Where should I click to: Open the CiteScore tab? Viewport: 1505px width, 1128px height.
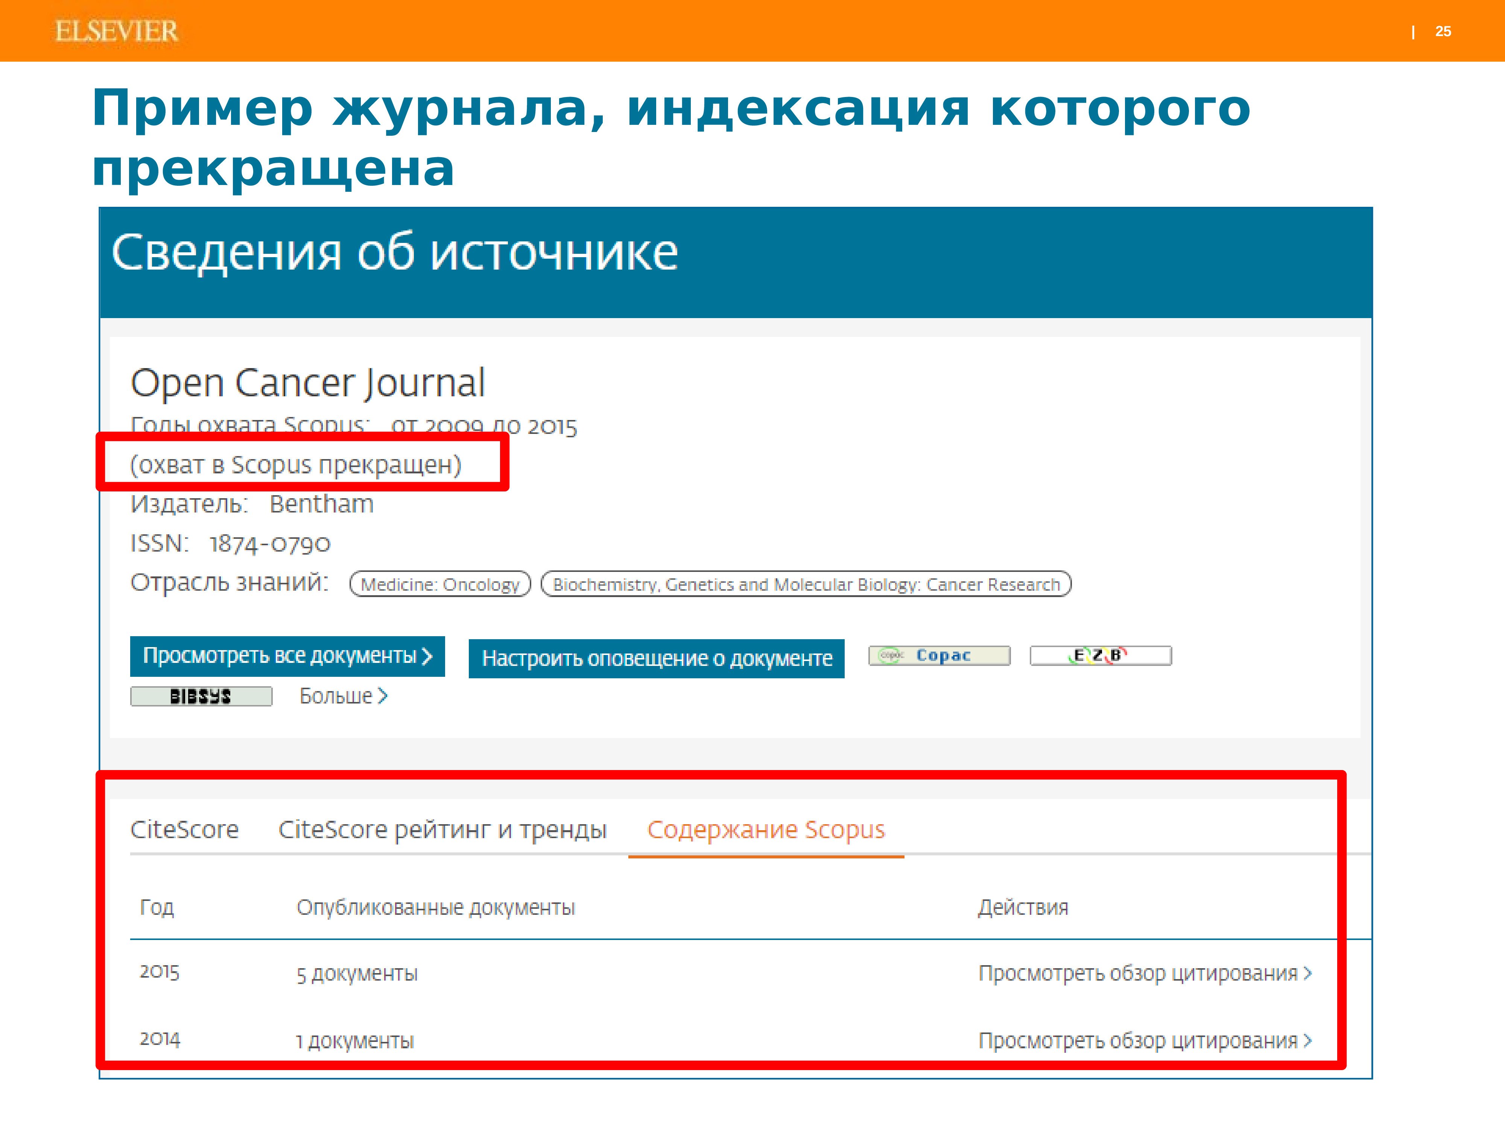pyautogui.click(x=184, y=829)
